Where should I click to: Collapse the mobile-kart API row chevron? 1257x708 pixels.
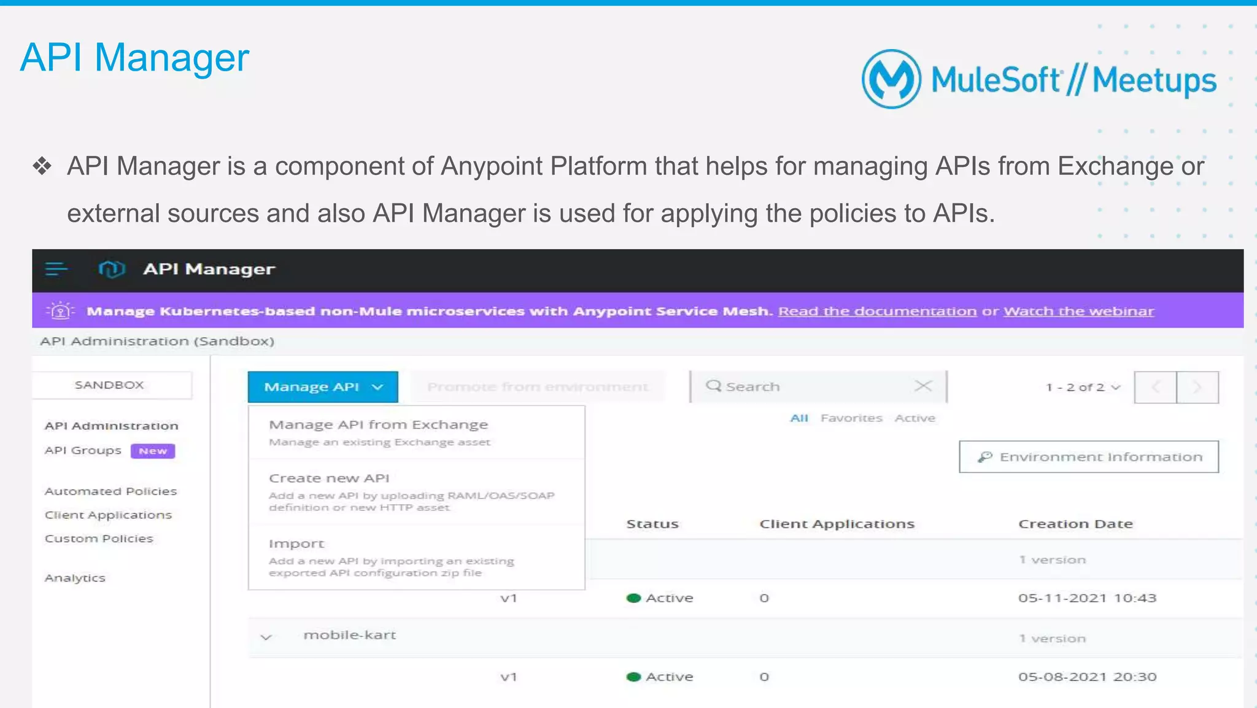tap(266, 637)
